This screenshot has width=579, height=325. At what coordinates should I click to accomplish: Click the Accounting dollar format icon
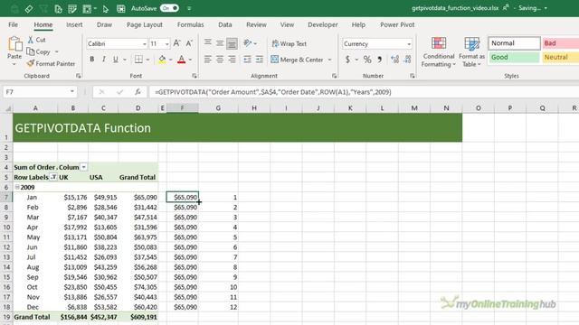pyautogui.click(x=347, y=60)
